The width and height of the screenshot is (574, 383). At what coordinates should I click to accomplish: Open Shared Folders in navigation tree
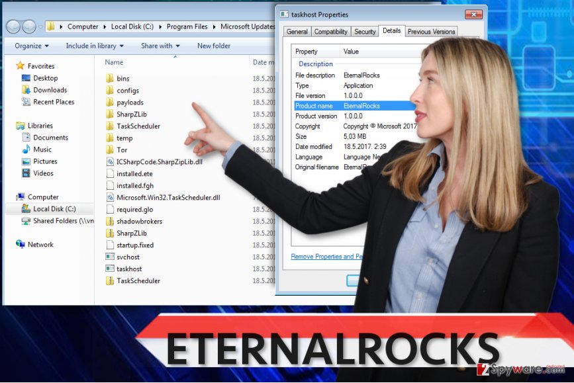58,221
